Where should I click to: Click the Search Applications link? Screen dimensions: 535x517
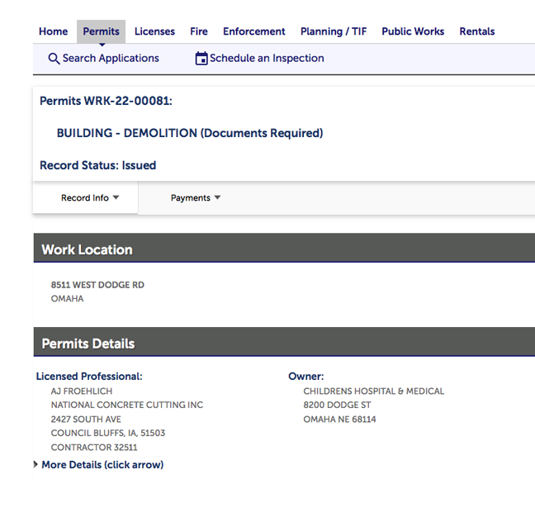[x=111, y=59]
